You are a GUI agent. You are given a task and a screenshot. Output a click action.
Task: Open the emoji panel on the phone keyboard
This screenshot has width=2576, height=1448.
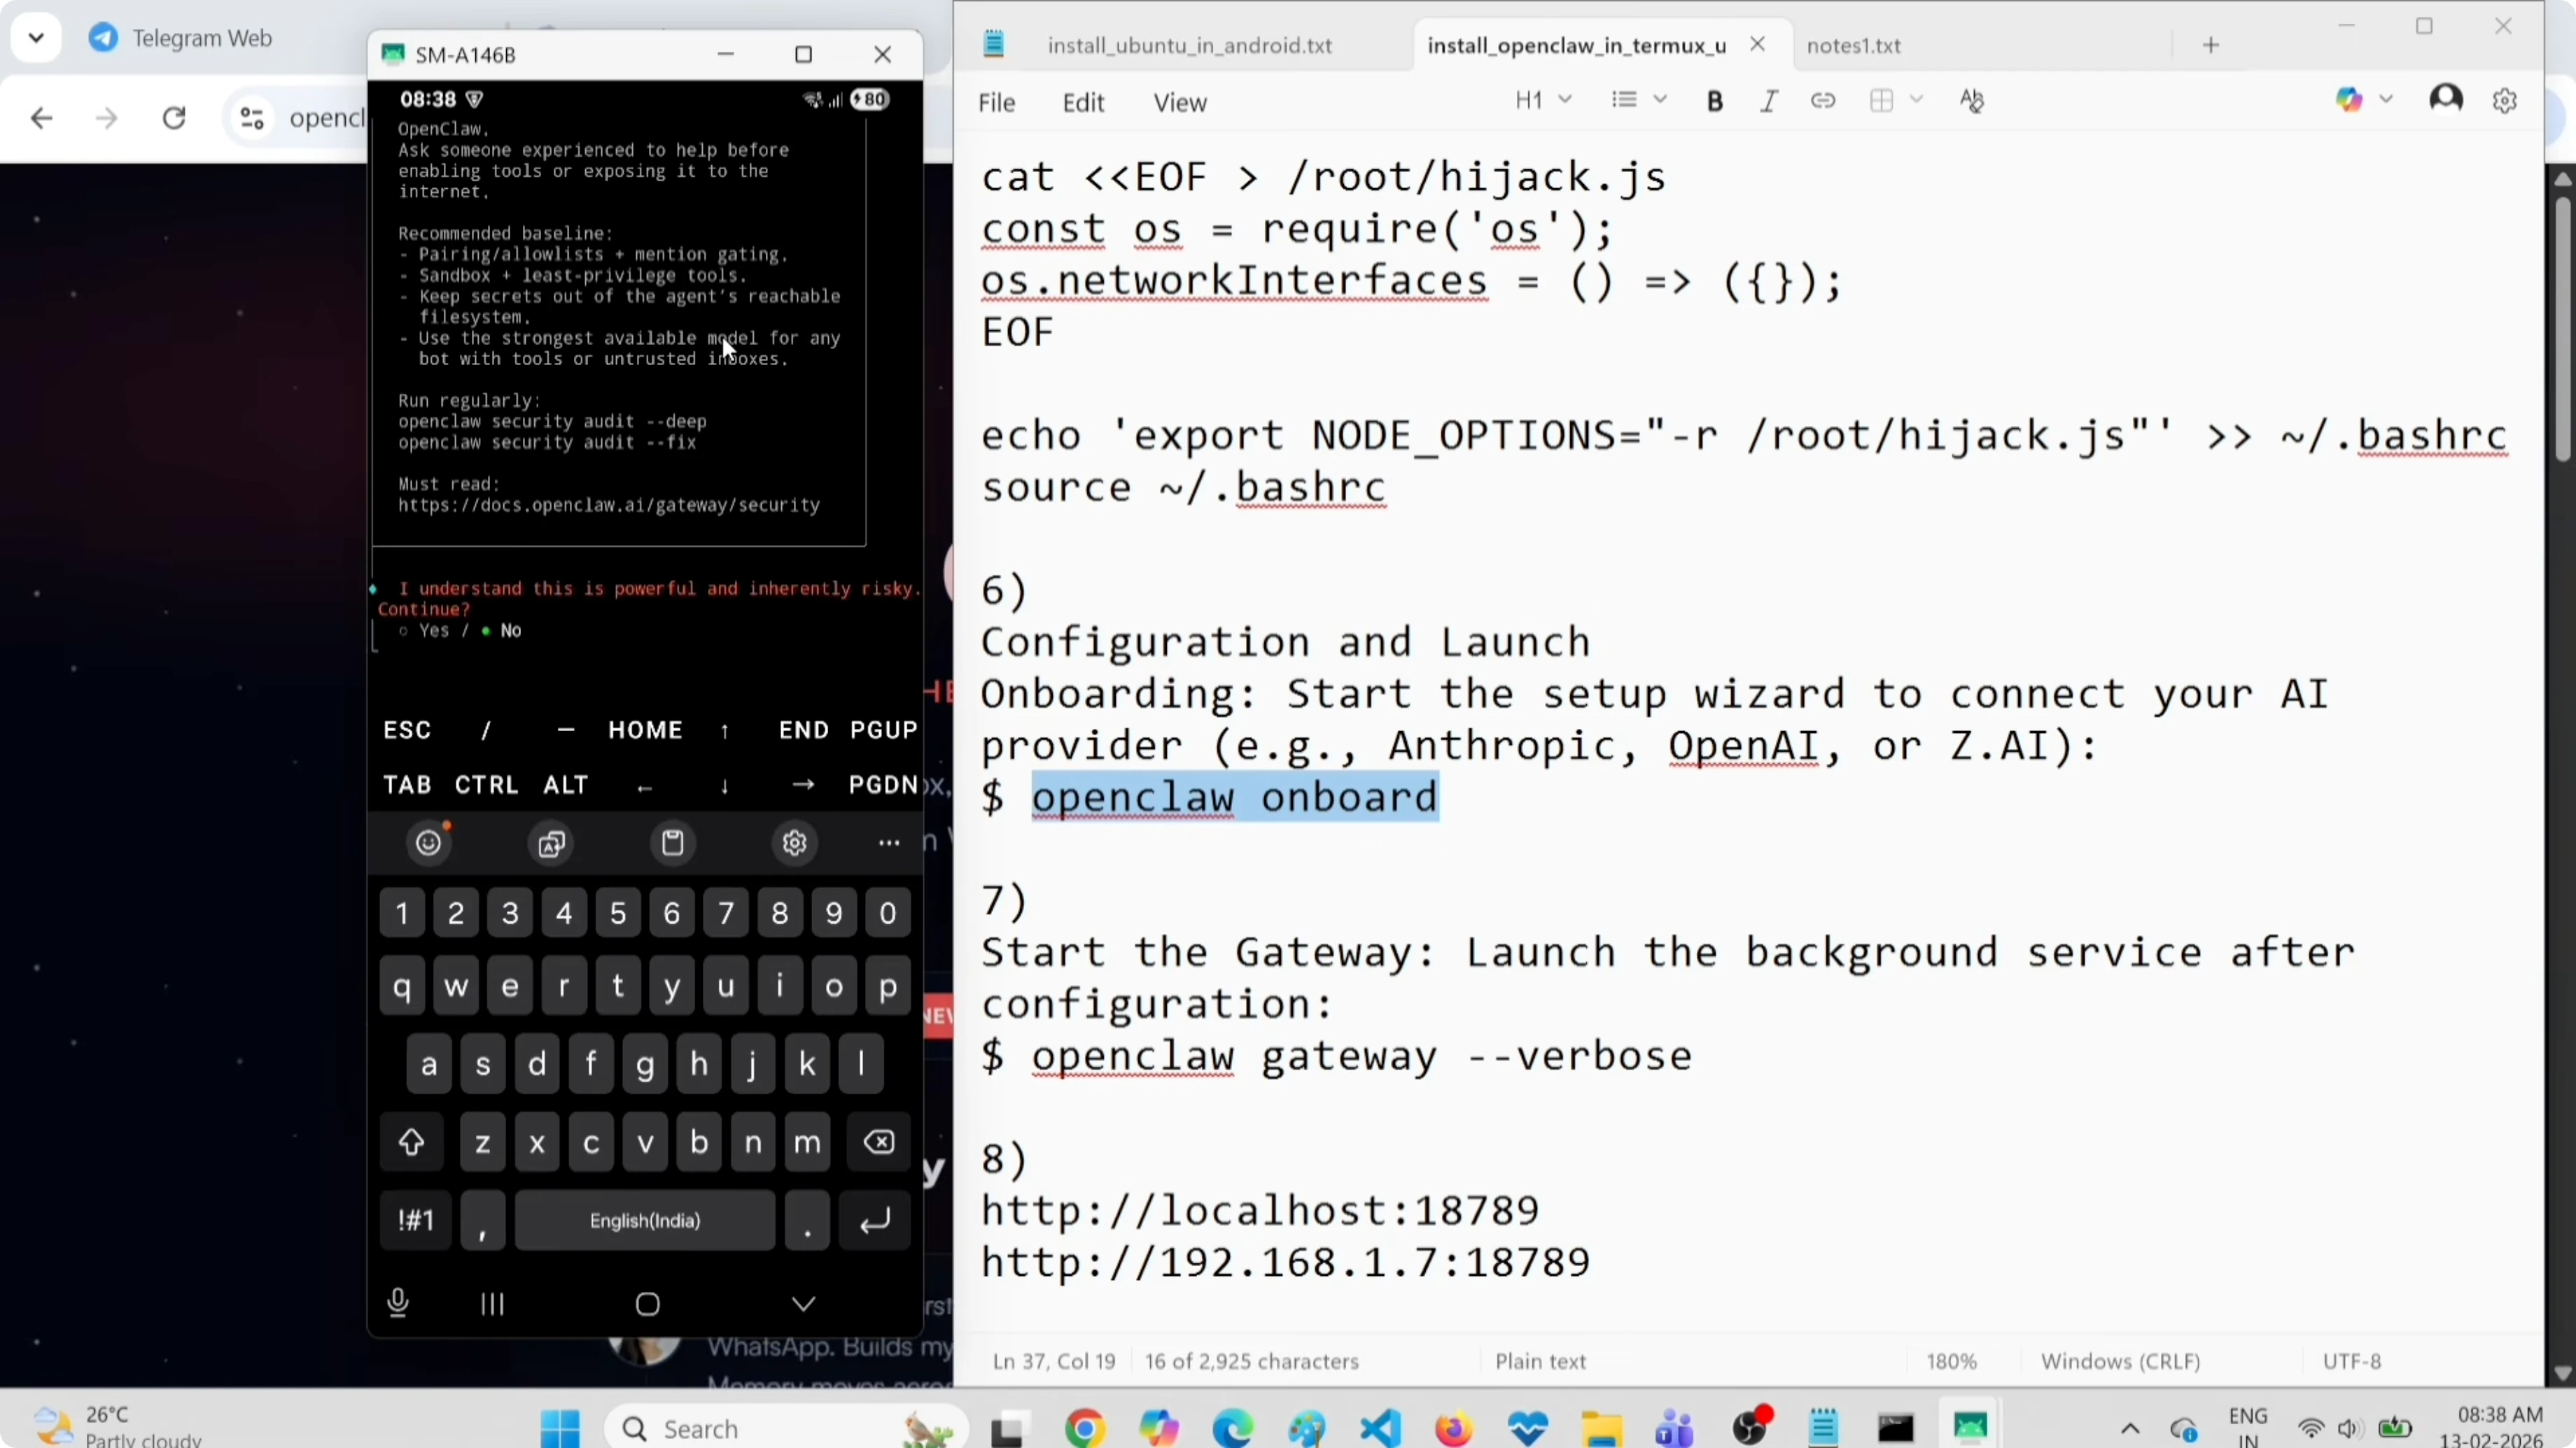pyautogui.click(x=428, y=842)
